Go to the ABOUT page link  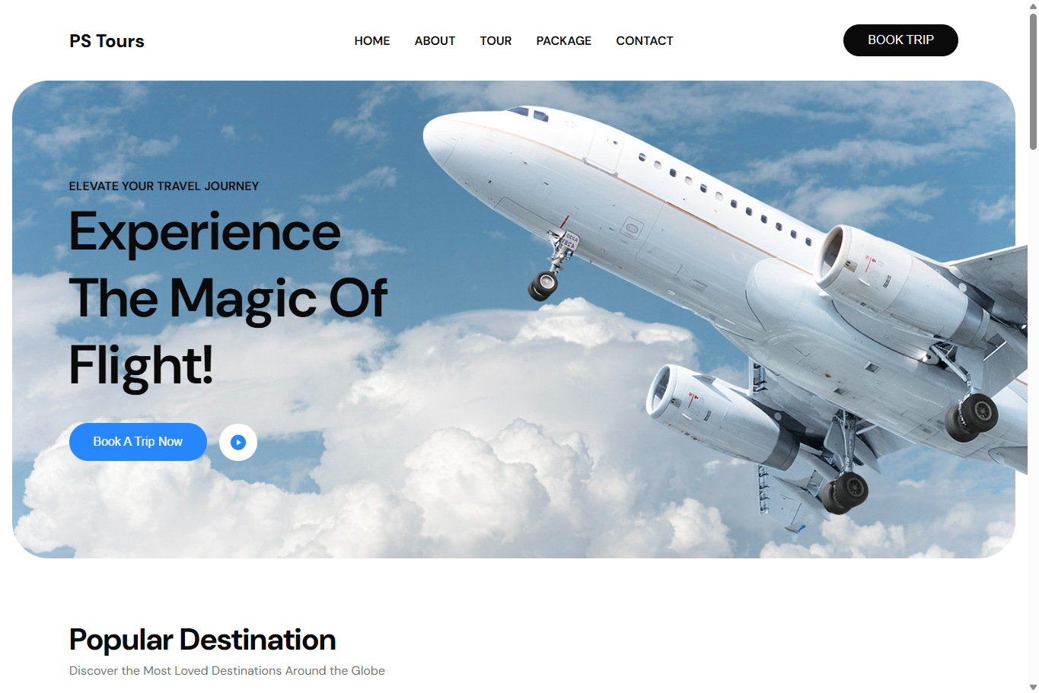pyautogui.click(x=435, y=41)
